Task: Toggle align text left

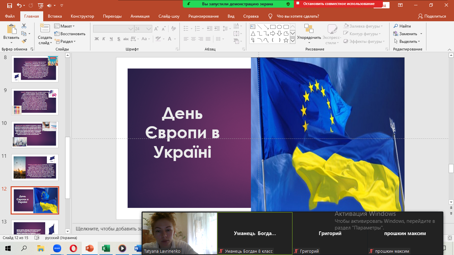Action: pyautogui.click(x=185, y=39)
